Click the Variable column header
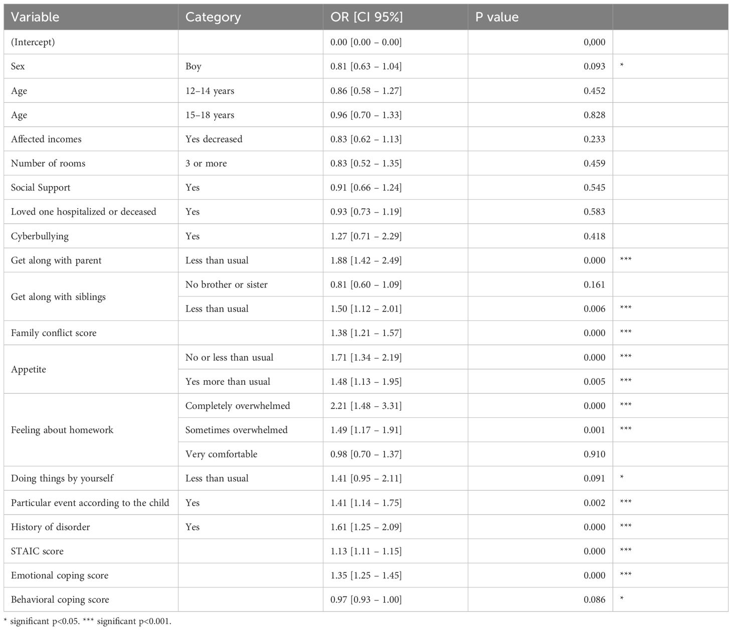 [x=35, y=17]
